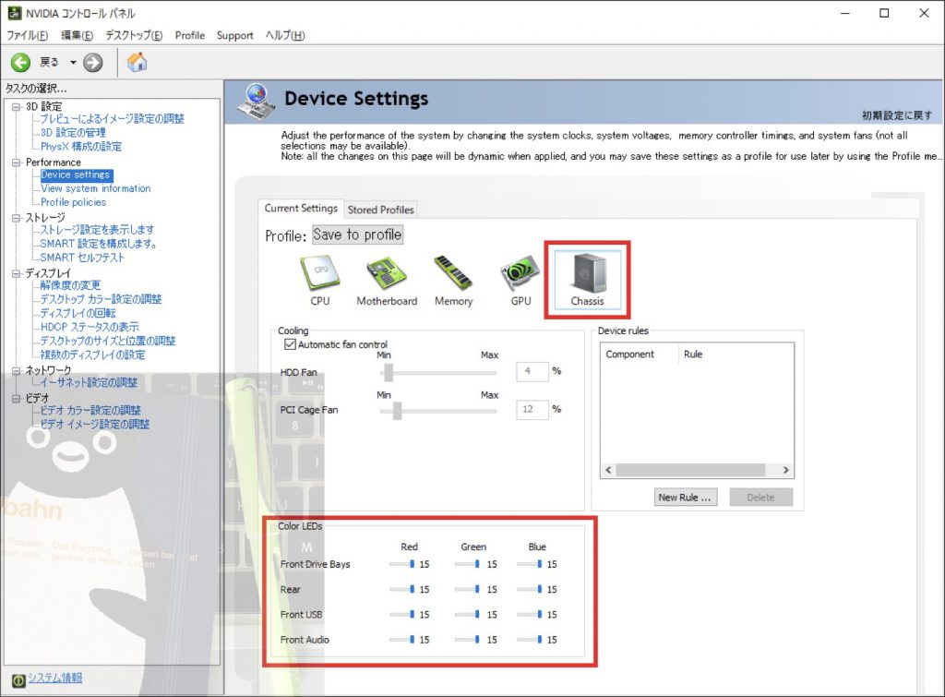Click the Delete button
The image size is (945, 697).
coord(760,498)
